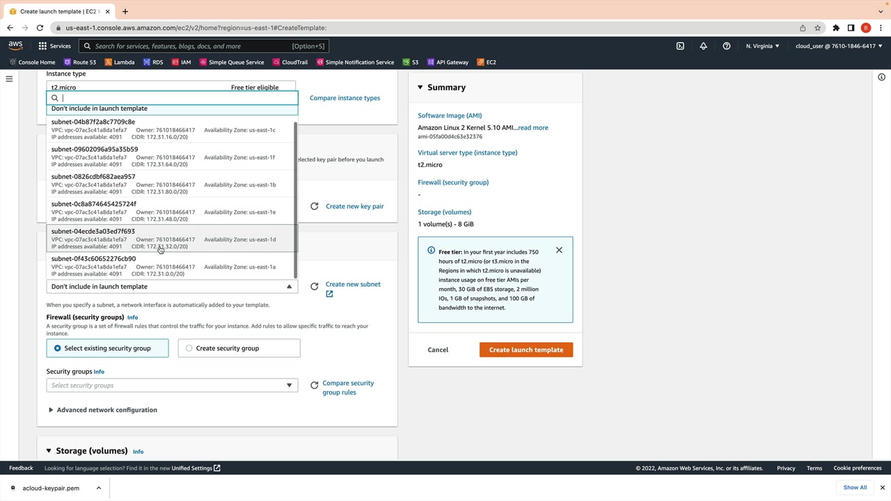Refresh the security groups list
This screenshot has width=891, height=501.
(315, 385)
